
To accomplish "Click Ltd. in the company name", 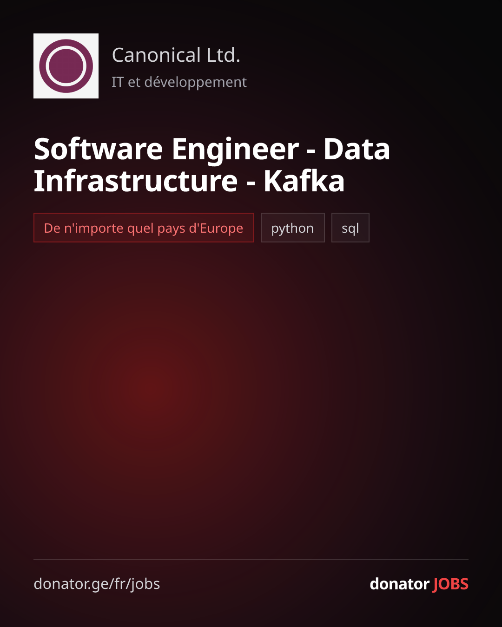I will pyautogui.click(x=224, y=55).
